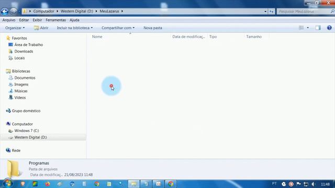Select MeuLazarus in the address breadcrumb
The height and width of the screenshot is (188, 335).
[x=109, y=11]
